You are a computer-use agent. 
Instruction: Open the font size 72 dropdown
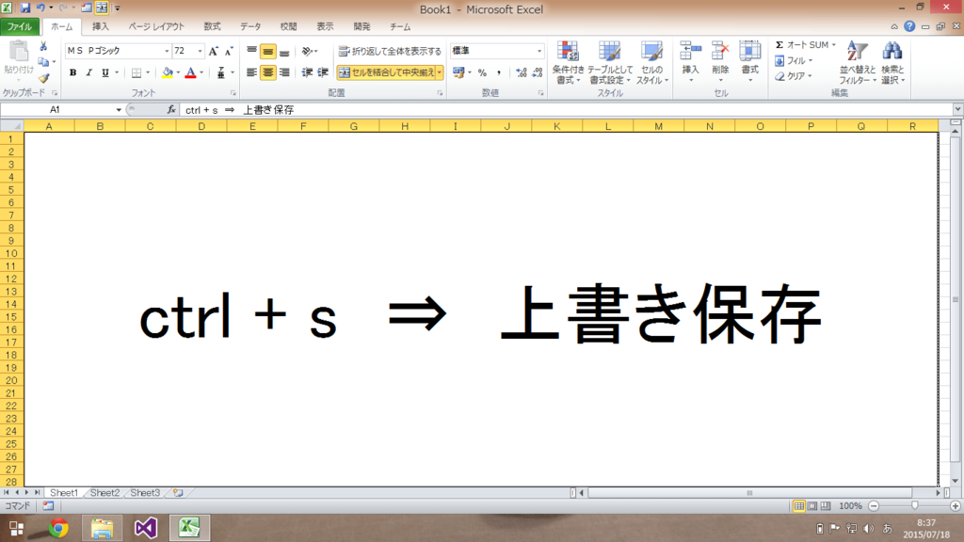200,51
